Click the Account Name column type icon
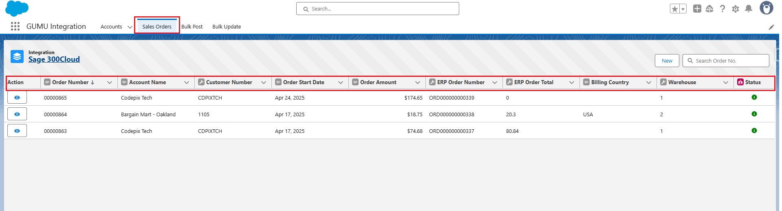Image resolution: width=782 pixels, height=211 pixels. tap(124, 82)
